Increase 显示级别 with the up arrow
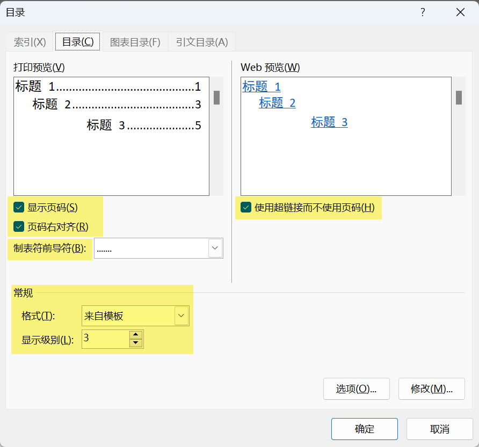The width and height of the screenshot is (479, 447). (x=136, y=335)
